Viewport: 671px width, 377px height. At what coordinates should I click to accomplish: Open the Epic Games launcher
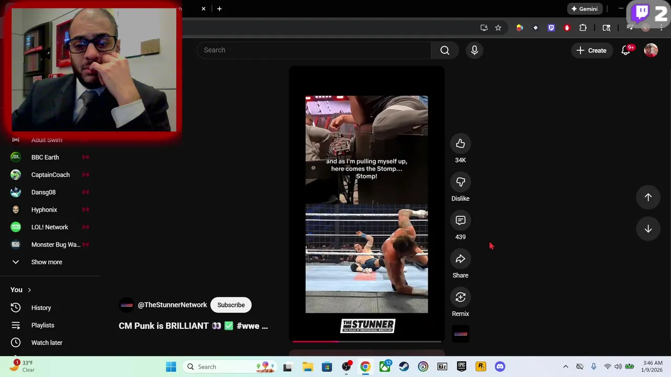[461, 367]
